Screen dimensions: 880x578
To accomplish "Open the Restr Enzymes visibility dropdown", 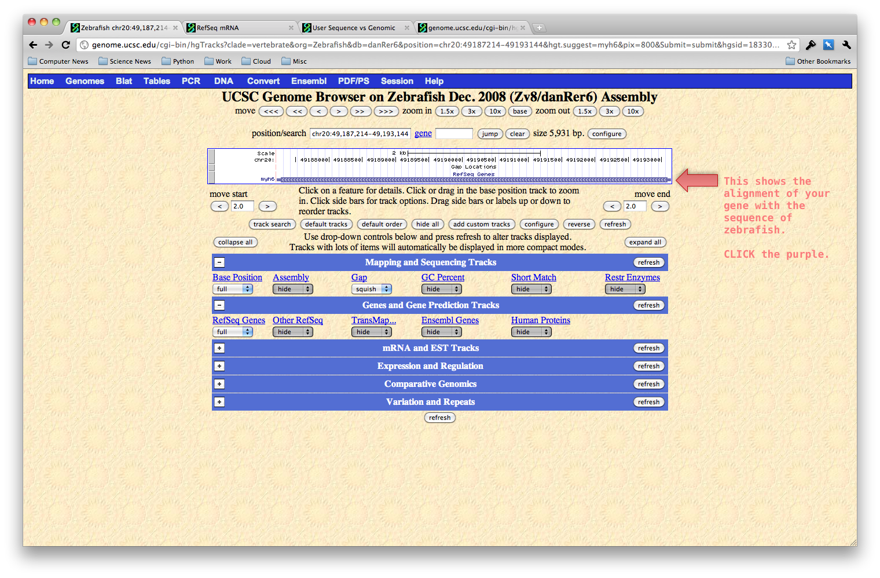I will 625,289.
